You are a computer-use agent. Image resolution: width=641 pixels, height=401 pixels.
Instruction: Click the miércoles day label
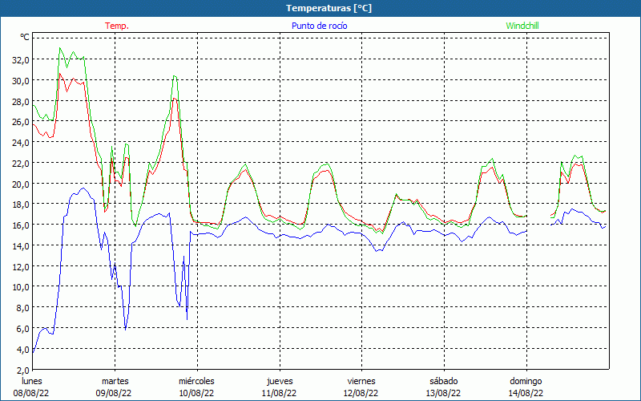[x=196, y=381]
